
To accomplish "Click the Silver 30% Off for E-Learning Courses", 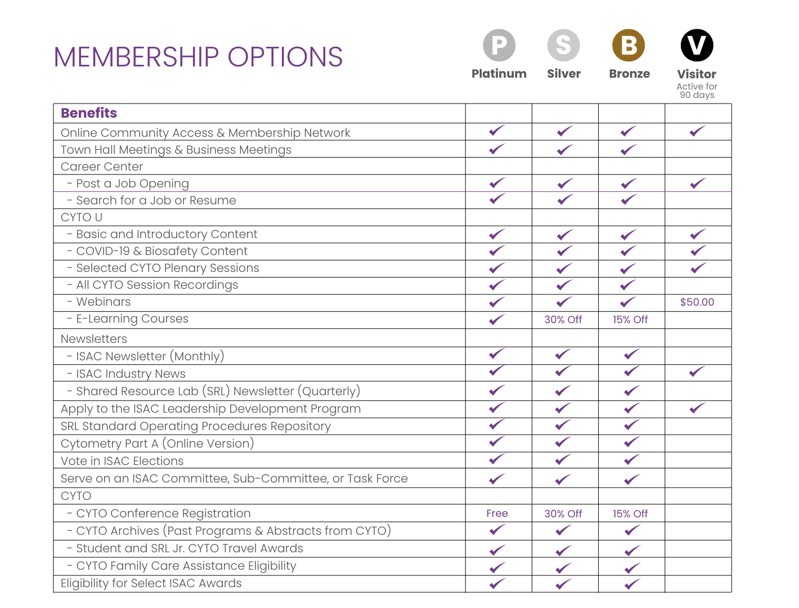I will coord(563,320).
